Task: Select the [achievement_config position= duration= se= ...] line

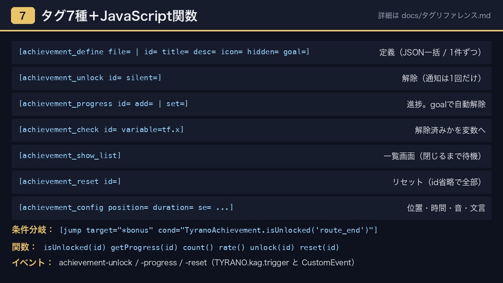Action: coord(126,208)
